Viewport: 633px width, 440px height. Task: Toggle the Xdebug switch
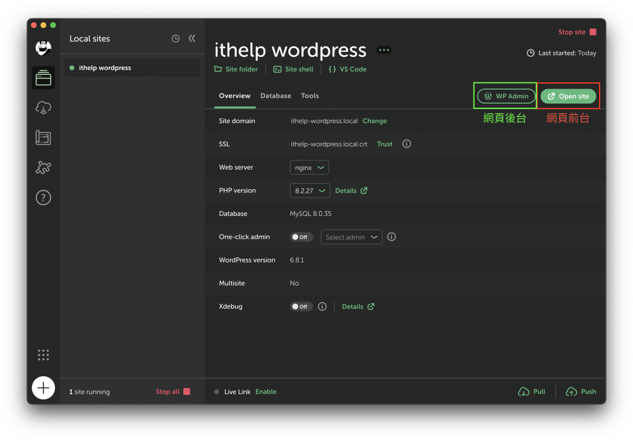coord(301,306)
